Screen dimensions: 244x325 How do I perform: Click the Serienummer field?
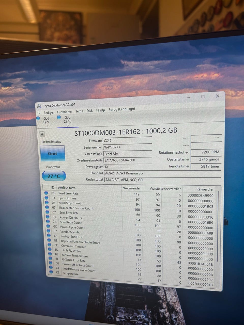point(127,147)
